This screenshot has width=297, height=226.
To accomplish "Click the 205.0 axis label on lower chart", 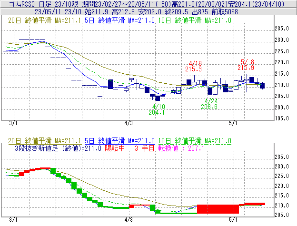I will click(282, 215).
